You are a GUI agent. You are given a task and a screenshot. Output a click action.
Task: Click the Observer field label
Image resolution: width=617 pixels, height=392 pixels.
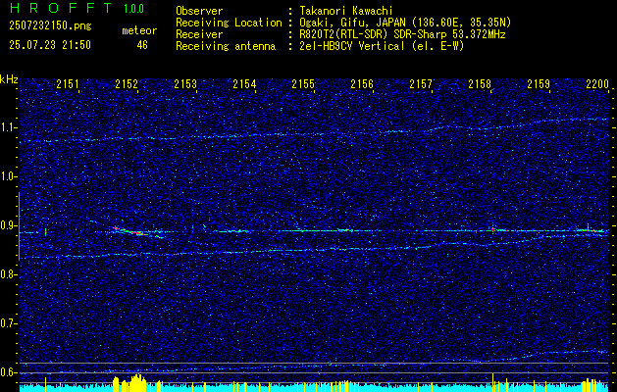pyautogui.click(x=199, y=11)
